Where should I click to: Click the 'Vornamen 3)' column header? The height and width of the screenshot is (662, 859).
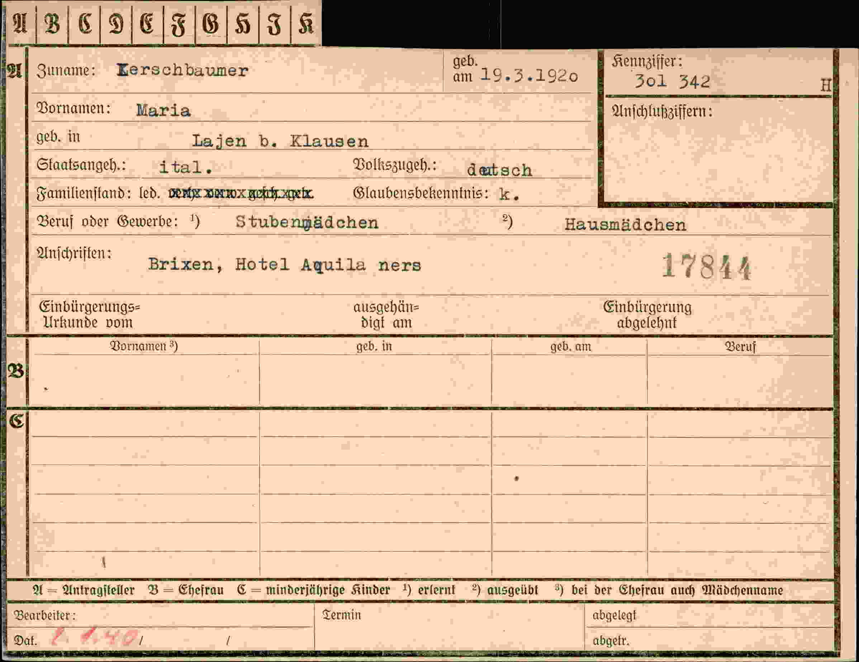click(143, 346)
